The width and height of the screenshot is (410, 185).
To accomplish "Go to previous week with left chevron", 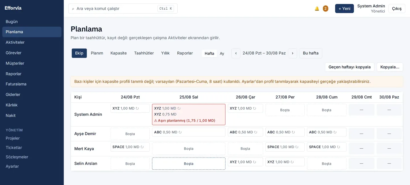I will (236, 53).
